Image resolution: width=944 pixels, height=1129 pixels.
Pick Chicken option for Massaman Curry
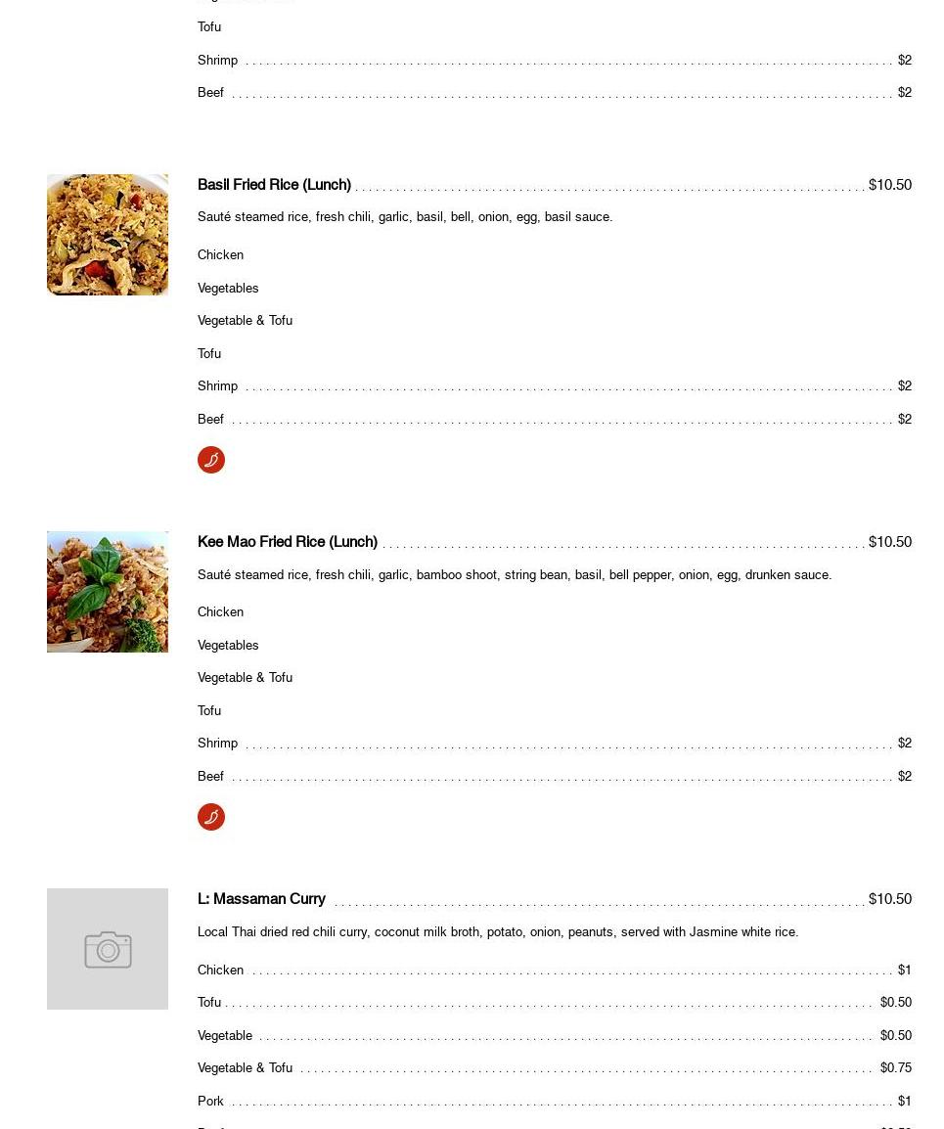pyautogui.click(x=555, y=970)
